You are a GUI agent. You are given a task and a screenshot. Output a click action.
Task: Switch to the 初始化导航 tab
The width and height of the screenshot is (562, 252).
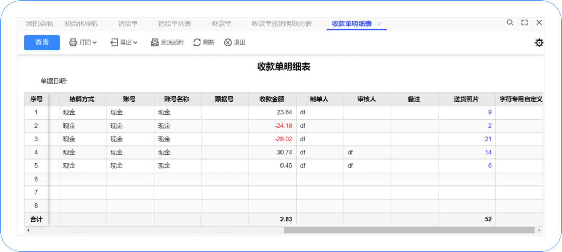pyautogui.click(x=81, y=24)
